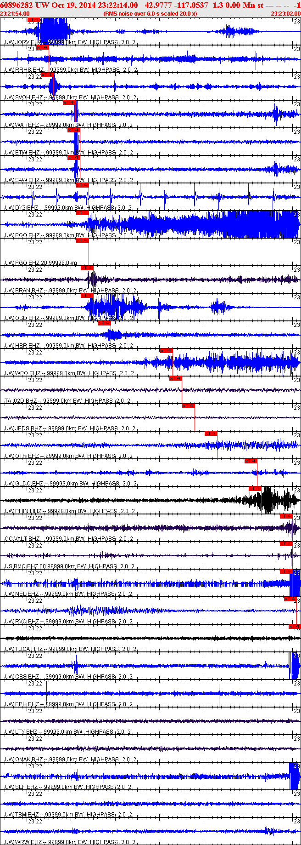Select the UW GLDO EHZ station label
301x845 pixels.
pos(70,484)
